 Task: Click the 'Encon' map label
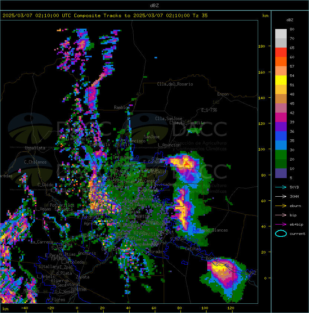(223, 94)
